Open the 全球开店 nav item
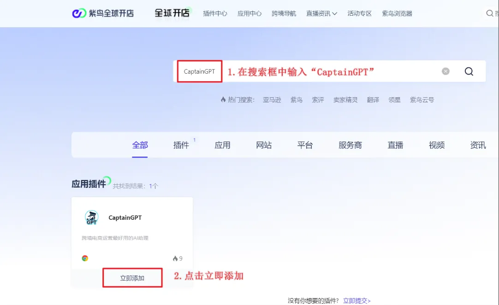The image size is (499, 305). pyautogui.click(x=172, y=13)
